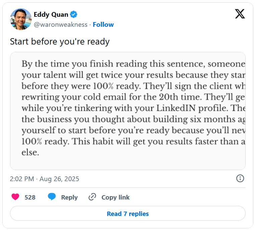Select the Reply text label
This screenshot has width=255, height=230.
(x=70, y=197)
